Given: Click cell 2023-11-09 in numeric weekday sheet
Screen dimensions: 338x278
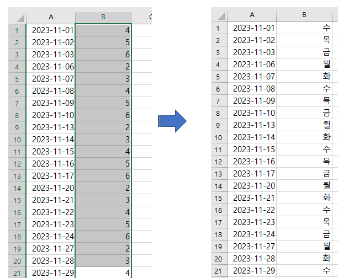Looking at the screenshot, I should (x=51, y=103).
